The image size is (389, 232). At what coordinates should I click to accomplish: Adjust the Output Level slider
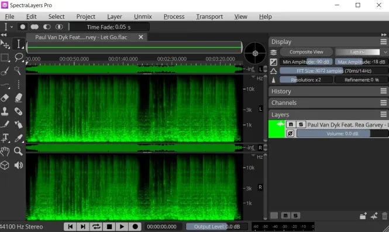(x=216, y=227)
